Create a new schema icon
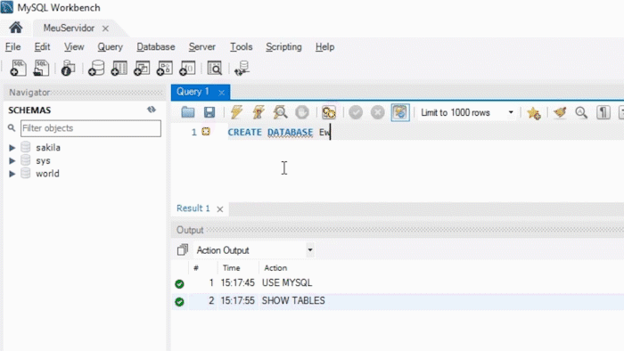624x351 pixels. [x=96, y=69]
